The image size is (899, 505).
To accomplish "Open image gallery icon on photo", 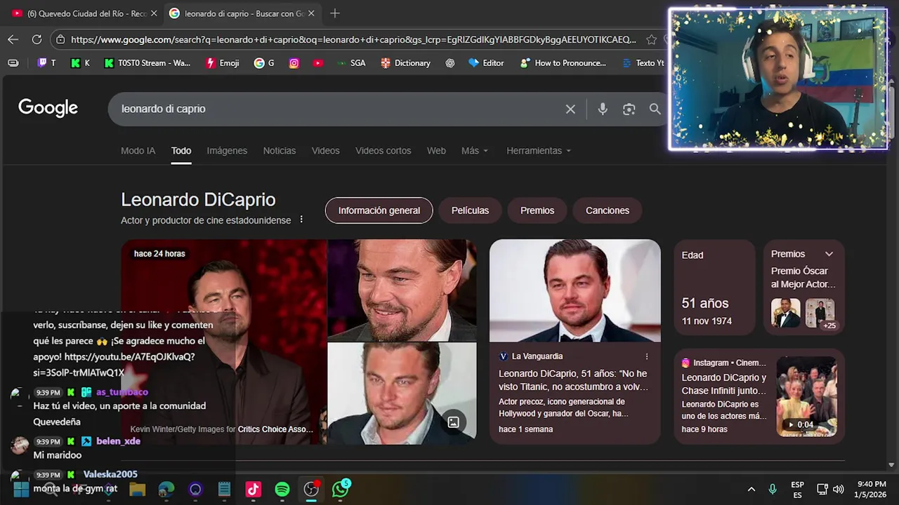I will (454, 422).
